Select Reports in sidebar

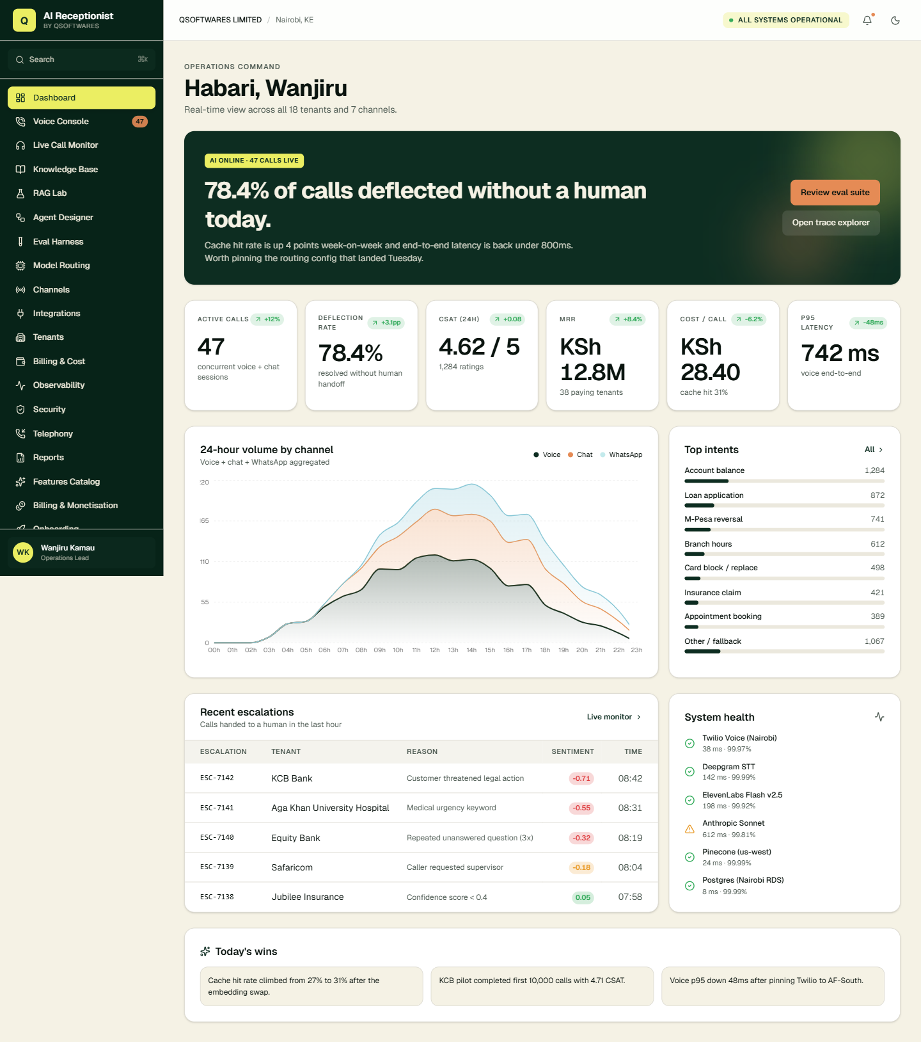tap(82, 458)
